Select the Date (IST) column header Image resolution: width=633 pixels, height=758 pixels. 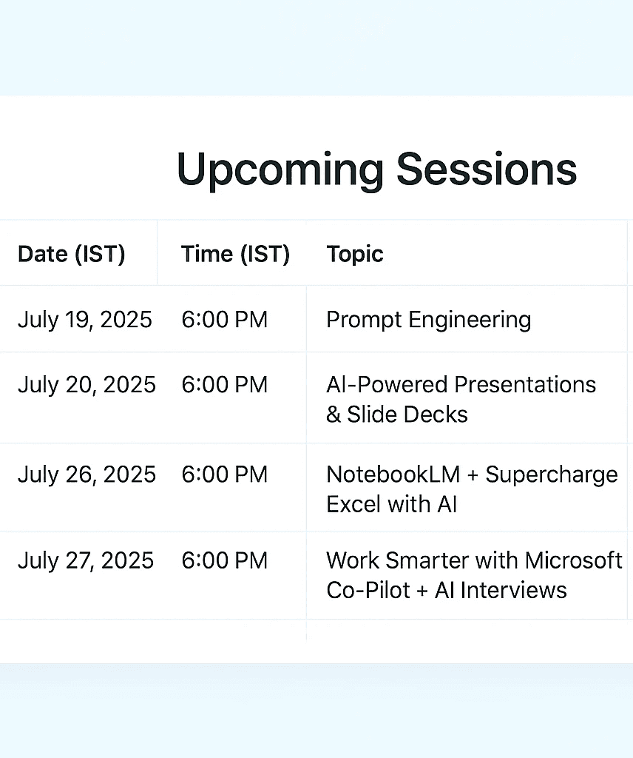(x=72, y=254)
